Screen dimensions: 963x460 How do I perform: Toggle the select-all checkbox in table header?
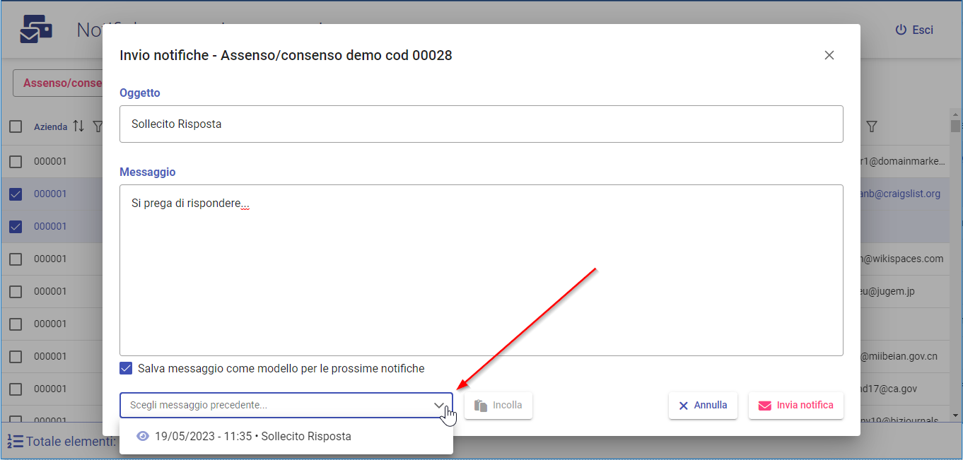click(16, 126)
